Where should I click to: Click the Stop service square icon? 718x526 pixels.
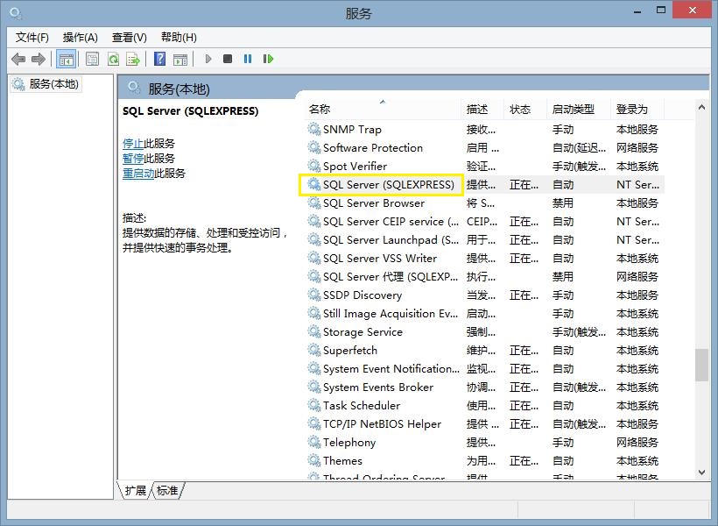228,59
